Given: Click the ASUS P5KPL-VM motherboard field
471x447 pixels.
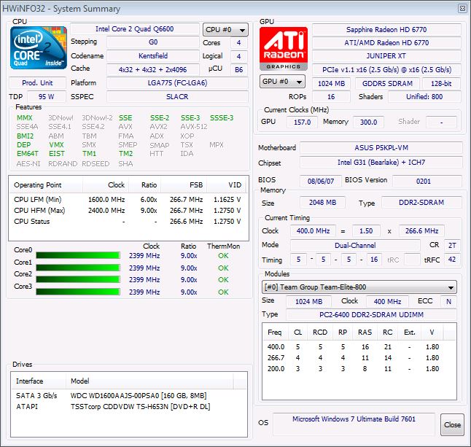Looking at the screenshot, I should click(381, 148).
